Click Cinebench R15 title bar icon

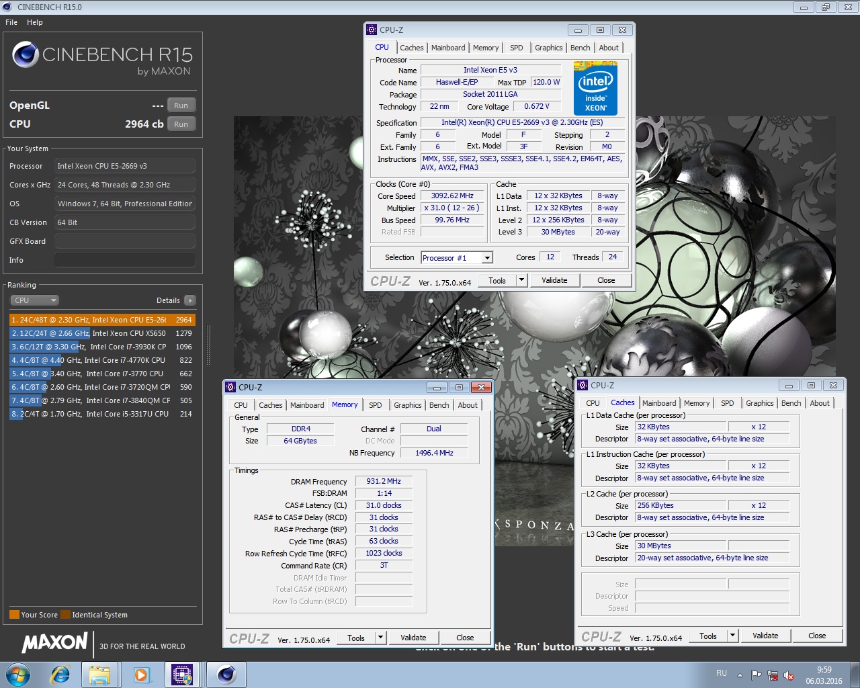[x=7, y=7]
